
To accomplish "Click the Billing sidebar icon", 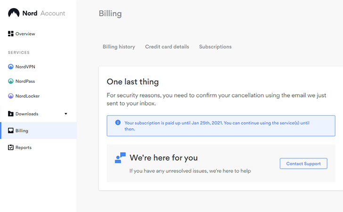I will point(11,130).
